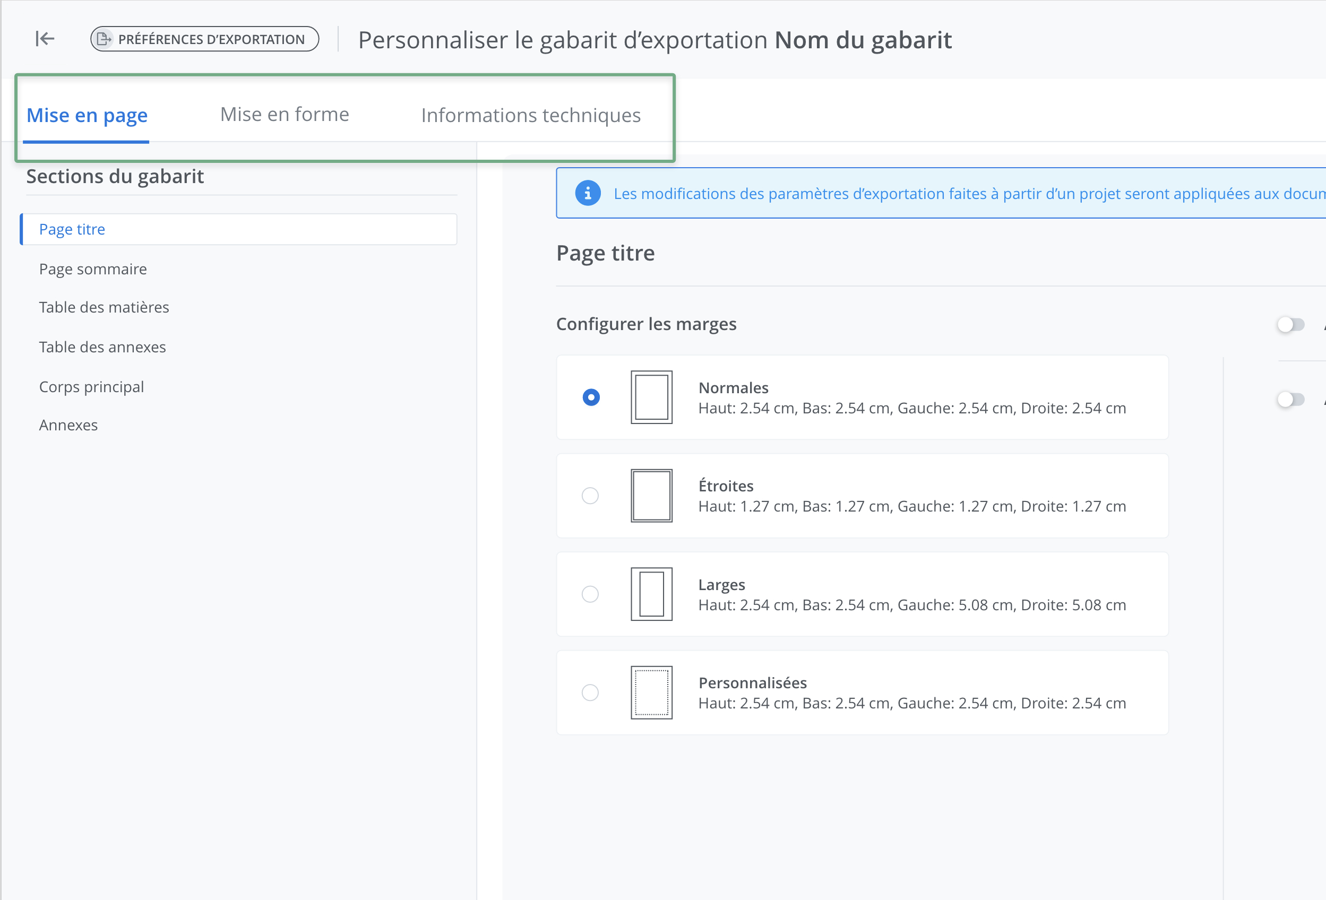Screen dimensions: 1326x900
Task: Select Page sommaire section
Action: pos(93,269)
